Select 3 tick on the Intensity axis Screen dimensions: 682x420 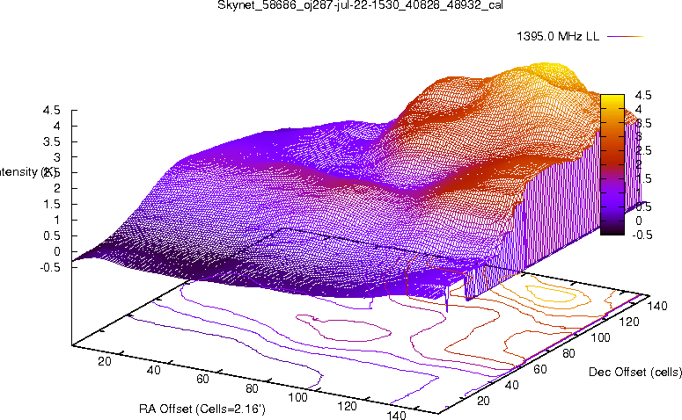click(x=56, y=157)
